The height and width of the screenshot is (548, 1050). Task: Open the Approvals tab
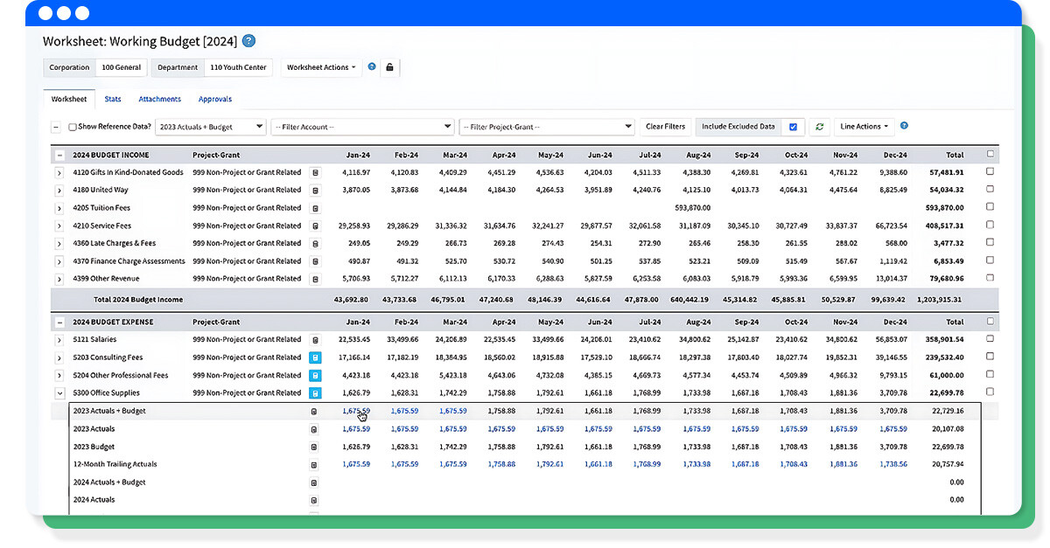[214, 99]
